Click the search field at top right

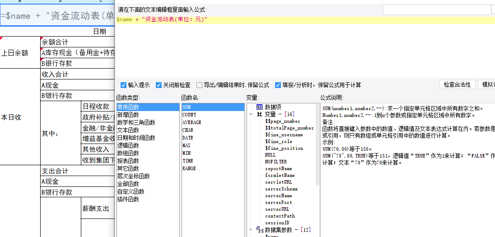tap(437, 10)
